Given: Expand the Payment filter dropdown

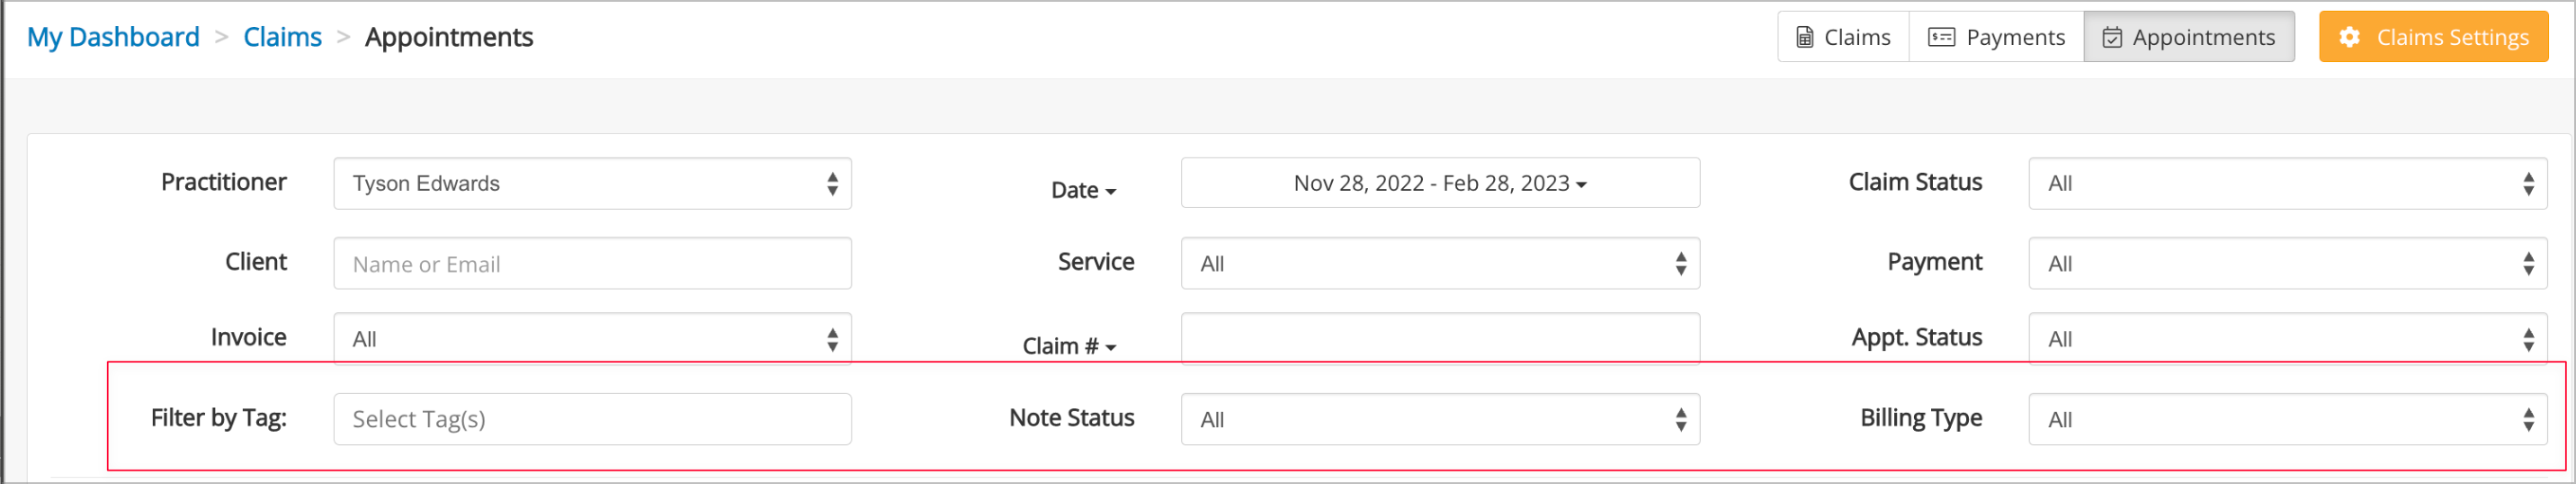Looking at the screenshot, I should (2287, 263).
